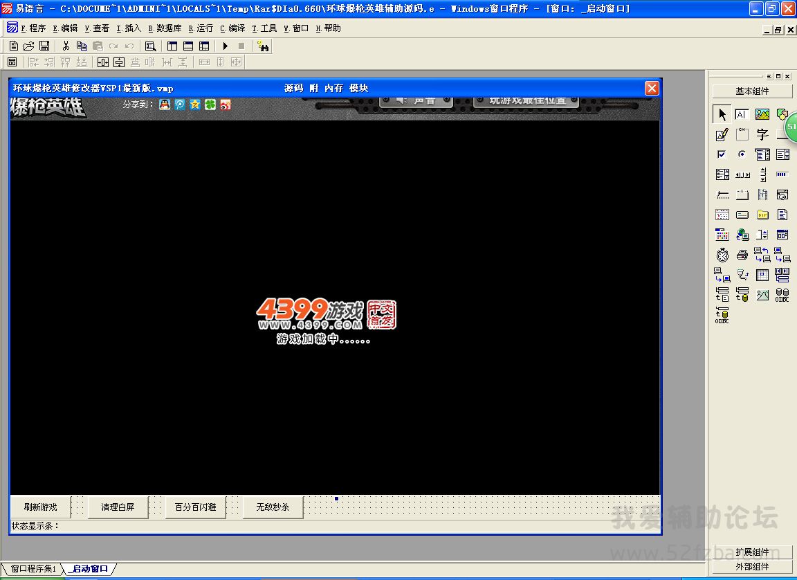Click the 刷新游戏 button
Image resolution: width=797 pixels, height=580 pixels.
click(x=41, y=507)
